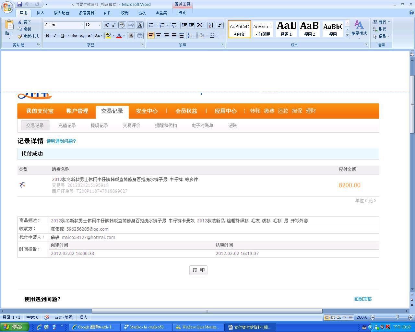The width and height of the screenshot is (415, 332).
Task: Apply strikethrough formatting
Action: coord(74,36)
